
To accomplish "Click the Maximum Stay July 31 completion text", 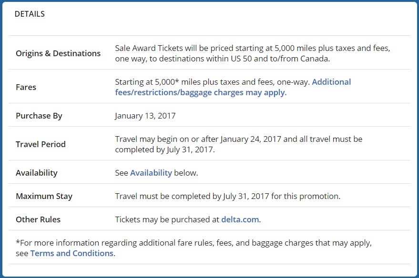I will pyautogui.click(x=228, y=196).
